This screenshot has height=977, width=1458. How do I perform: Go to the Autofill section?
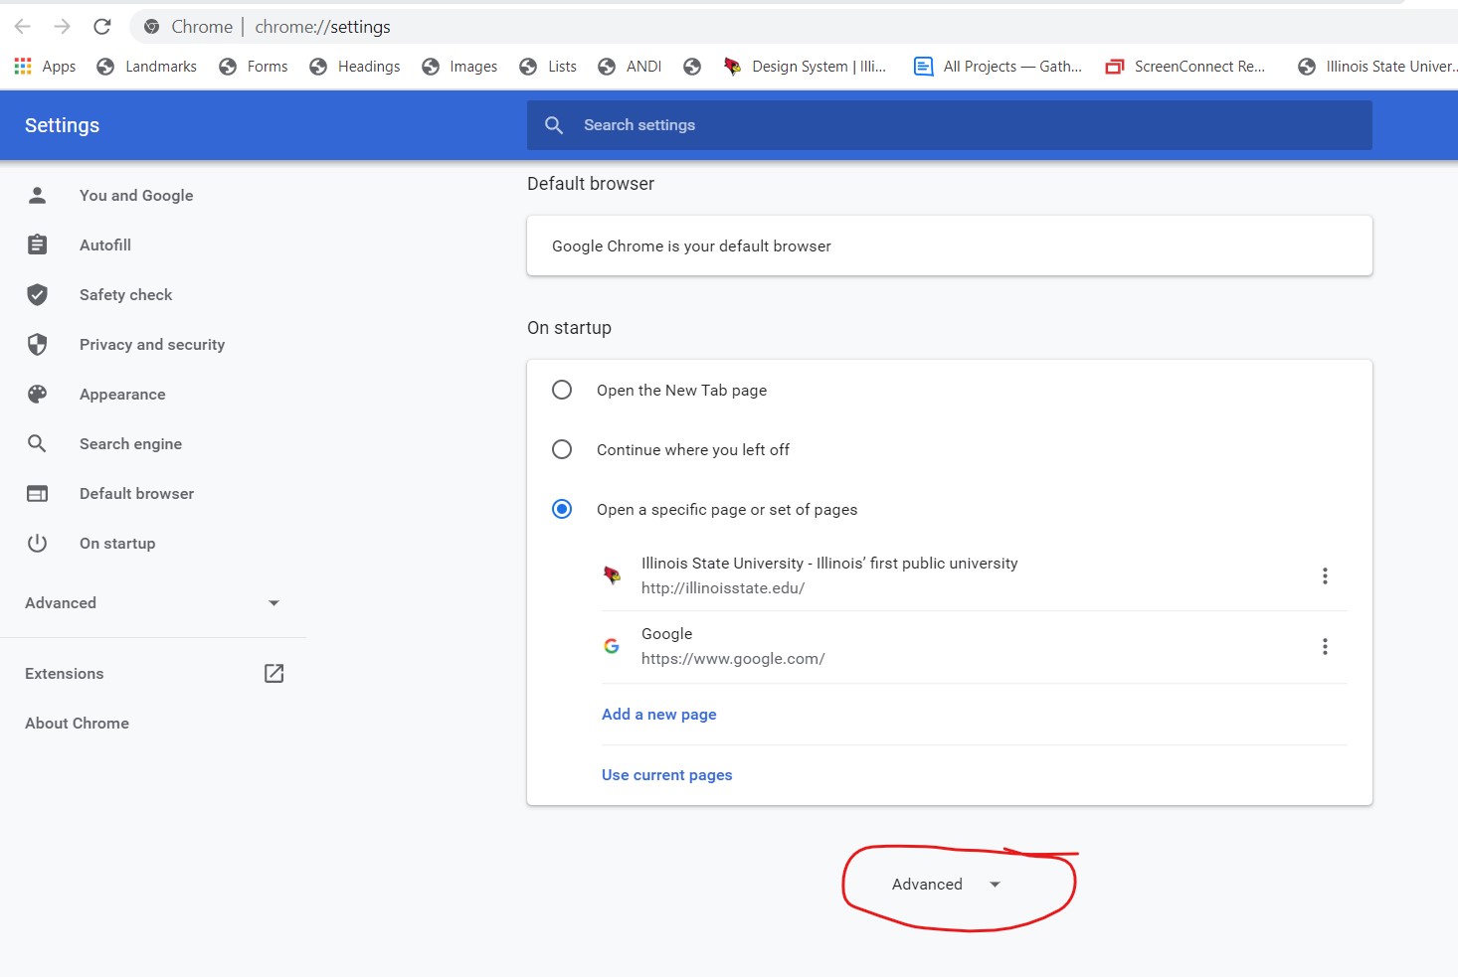pos(105,245)
